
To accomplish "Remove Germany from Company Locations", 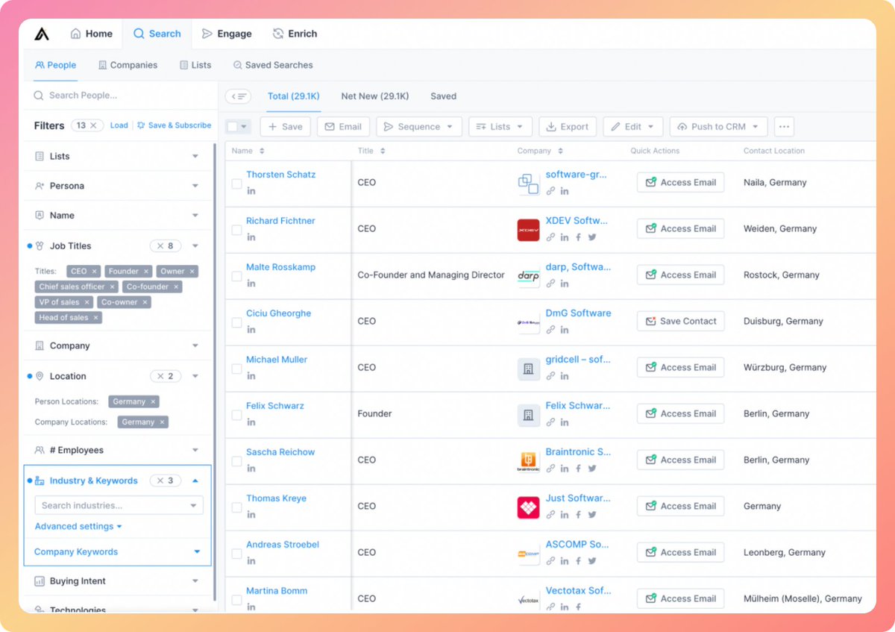I will point(162,422).
